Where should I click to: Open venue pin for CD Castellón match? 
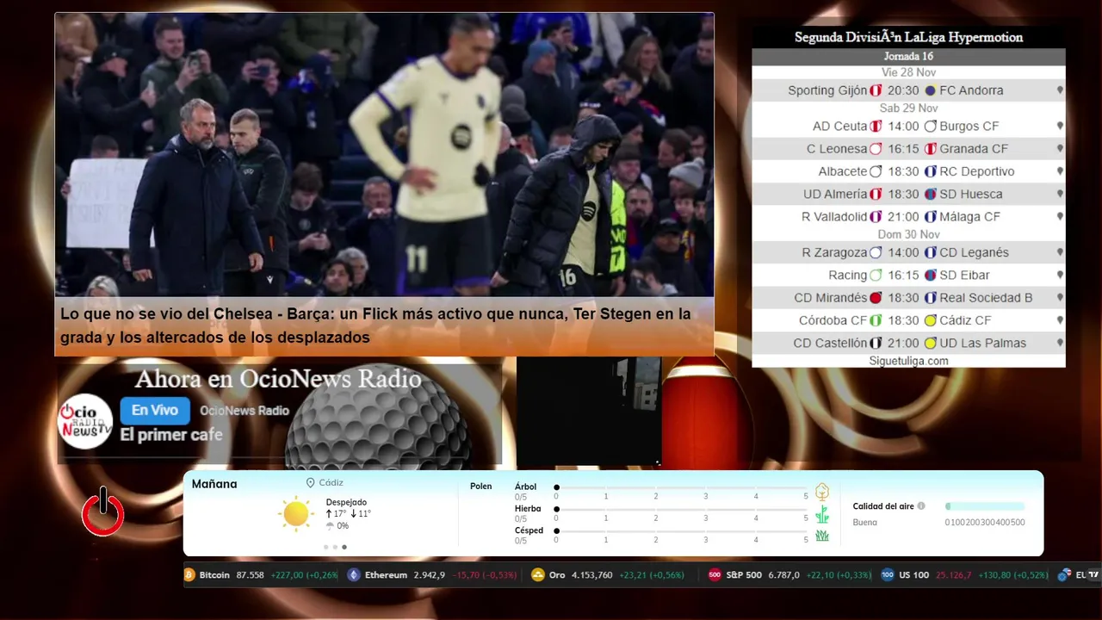coord(1060,343)
